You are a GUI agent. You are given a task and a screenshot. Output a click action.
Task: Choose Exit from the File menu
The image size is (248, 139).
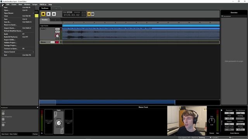[x=18, y=55]
